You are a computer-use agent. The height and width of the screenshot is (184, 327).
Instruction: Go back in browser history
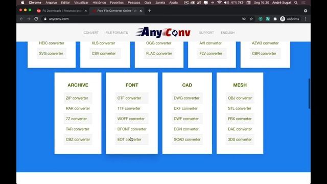21,19
